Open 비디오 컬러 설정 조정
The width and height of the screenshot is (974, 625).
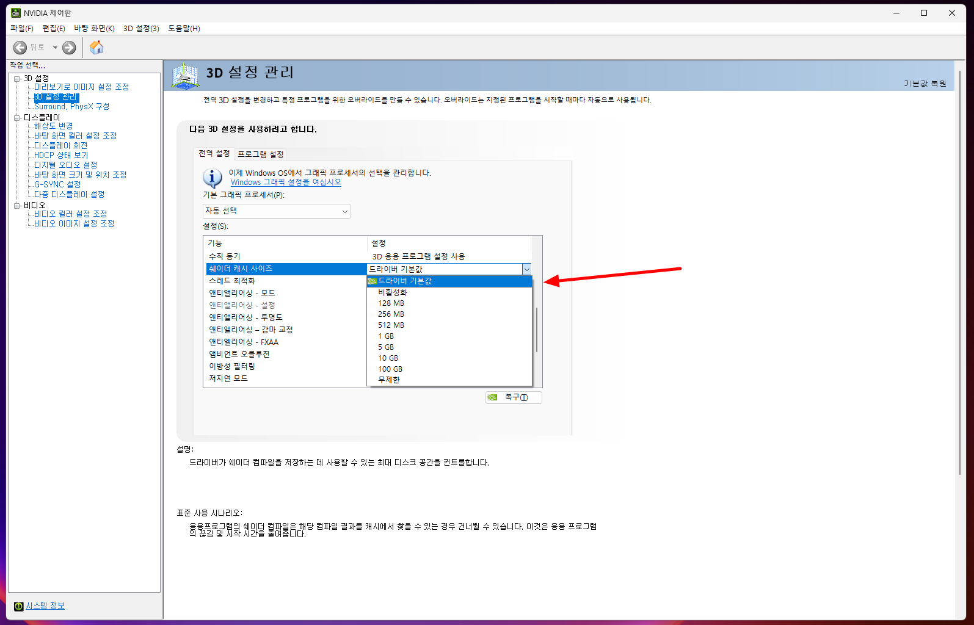point(70,214)
